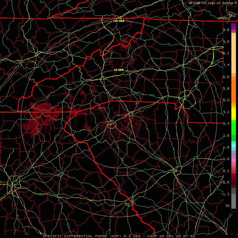238x238 pixels.
Task: Click the 9.0 scale value
Action: pos(226,42)
